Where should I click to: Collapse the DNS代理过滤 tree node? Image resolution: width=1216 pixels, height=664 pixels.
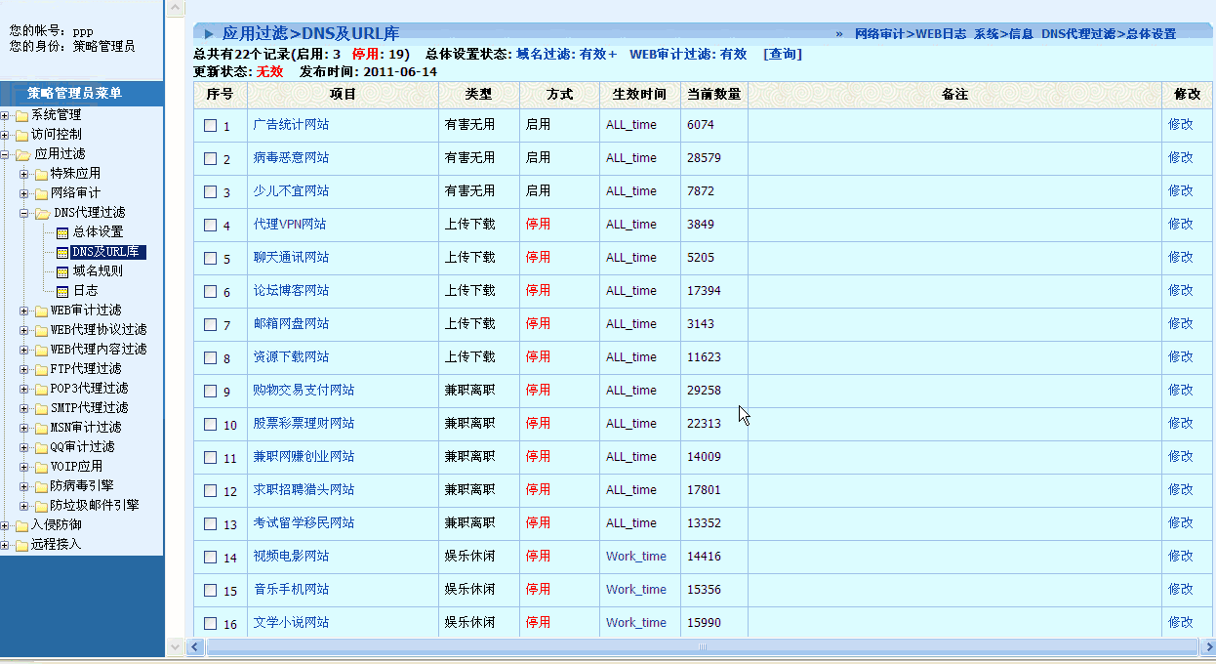point(24,213)
